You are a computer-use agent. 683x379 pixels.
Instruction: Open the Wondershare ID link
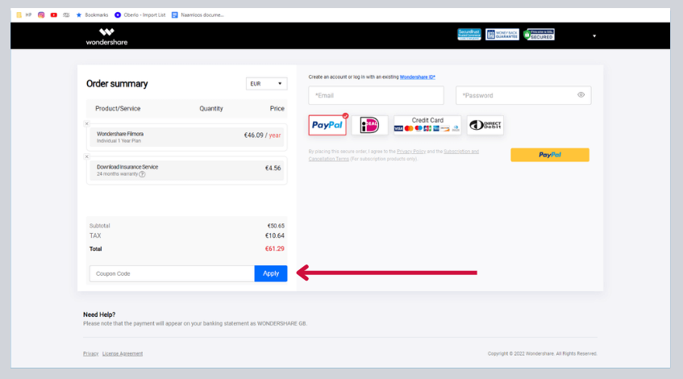417,77
